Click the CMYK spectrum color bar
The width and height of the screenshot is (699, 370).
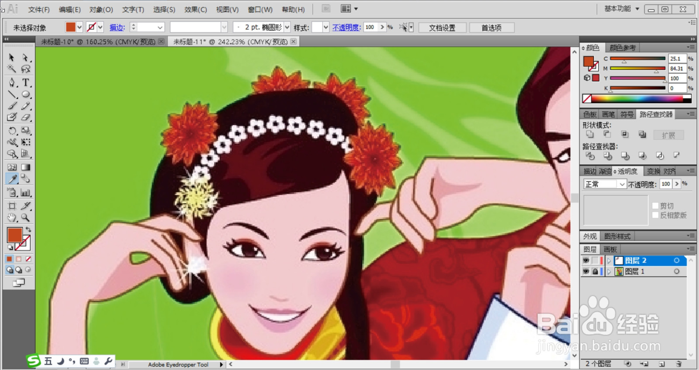pyautogui.click(x=637, y=99)
